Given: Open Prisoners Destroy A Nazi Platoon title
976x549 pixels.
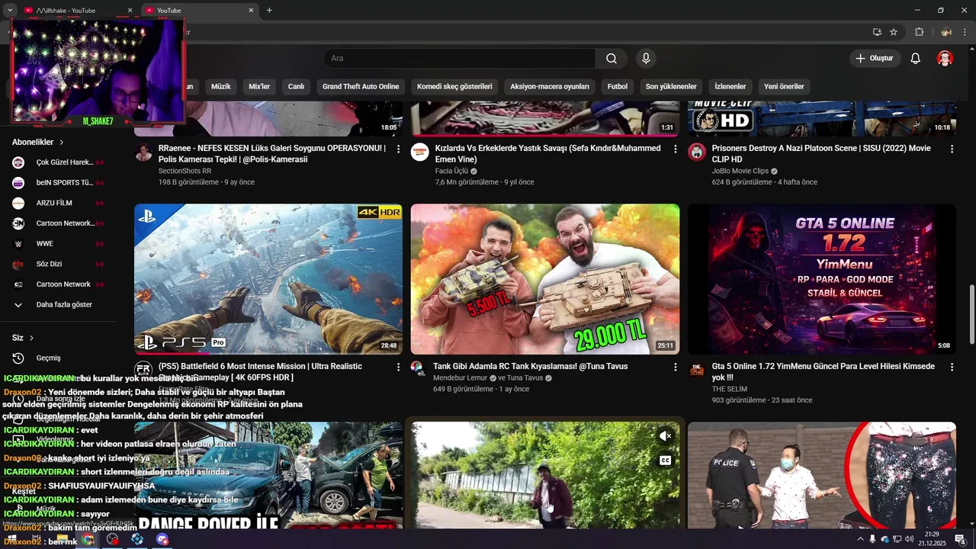Looking at the screenshot, I should (821, 154).
